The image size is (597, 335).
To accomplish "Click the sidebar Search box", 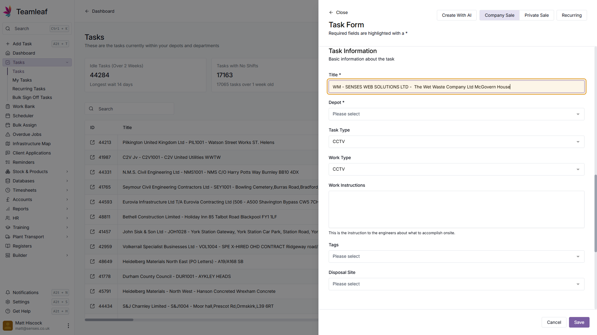I will (37, 29).
